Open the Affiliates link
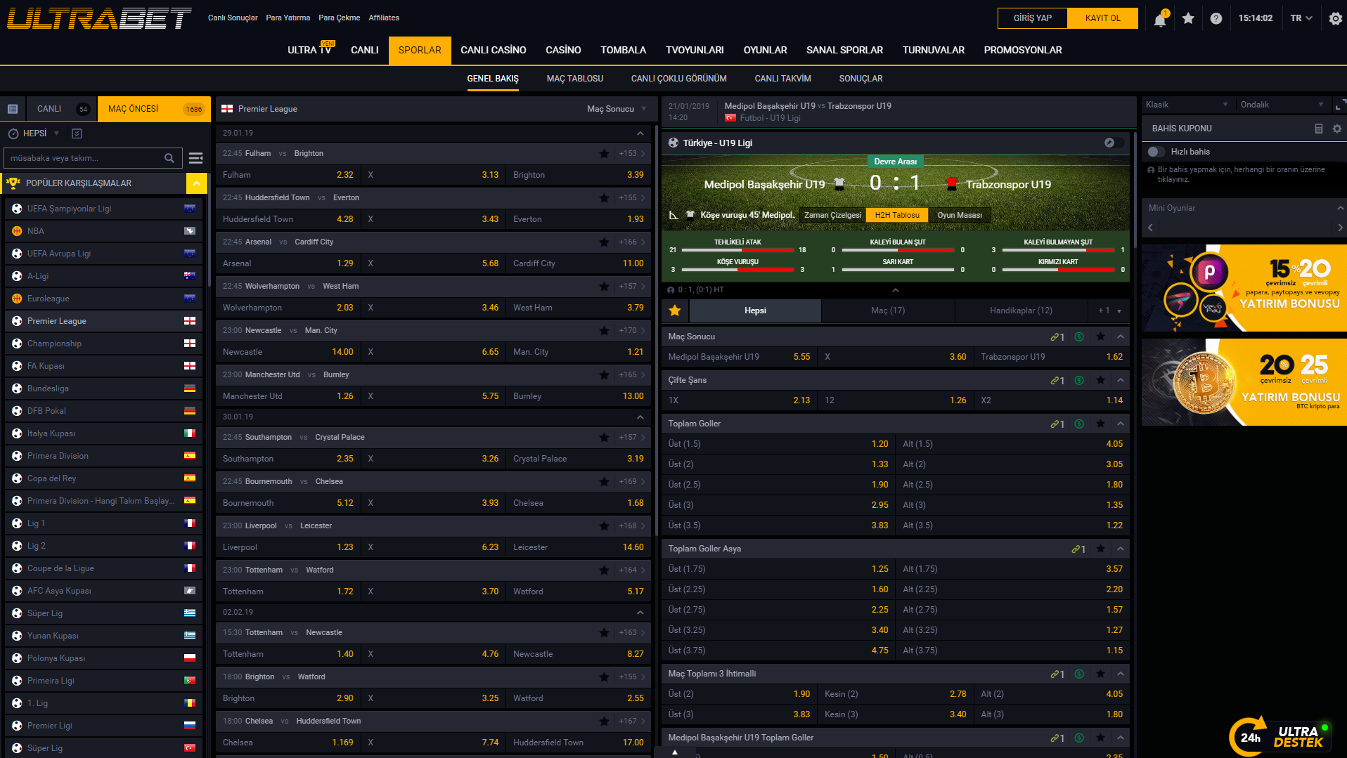The height and width of the screenshot is (758, 1347). (x=384, y=18)
